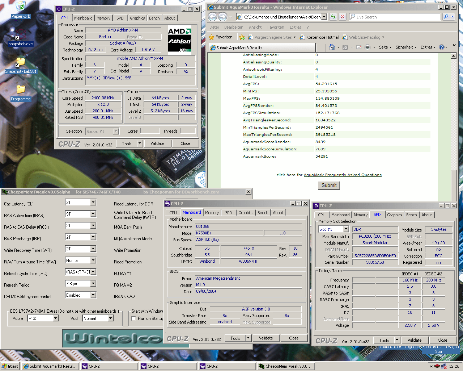
Task: Open Graphics tab in Mainboard CPU-Z window
Action: pos(246,213)
